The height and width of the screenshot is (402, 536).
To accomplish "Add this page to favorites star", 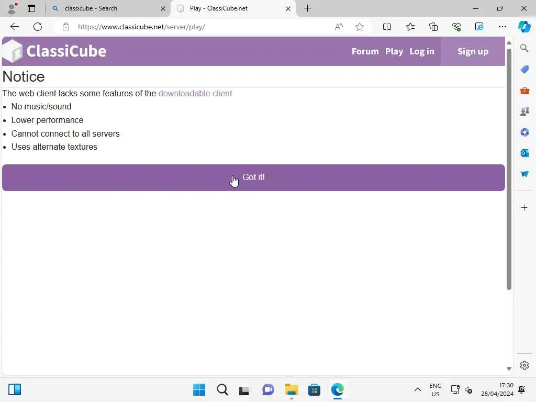I will coord(359,27).
